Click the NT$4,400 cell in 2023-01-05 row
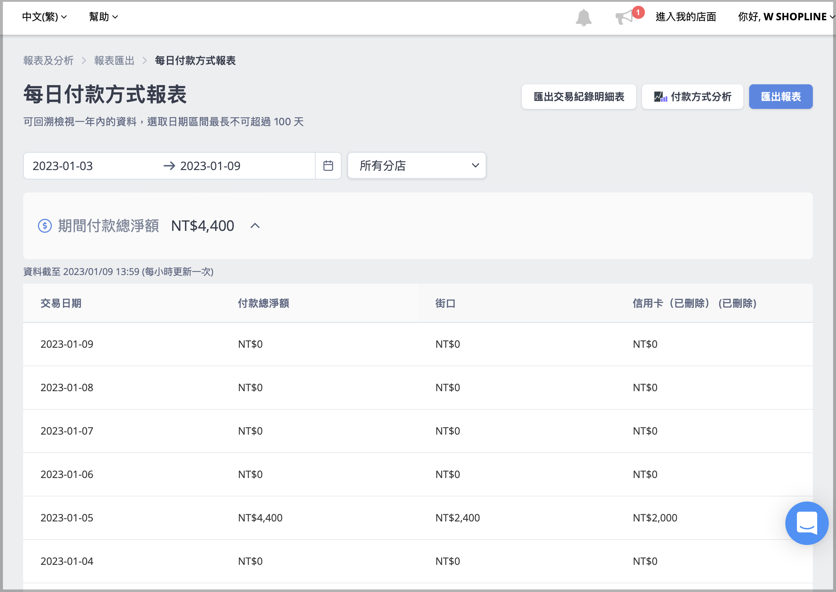 pos(260,517)
